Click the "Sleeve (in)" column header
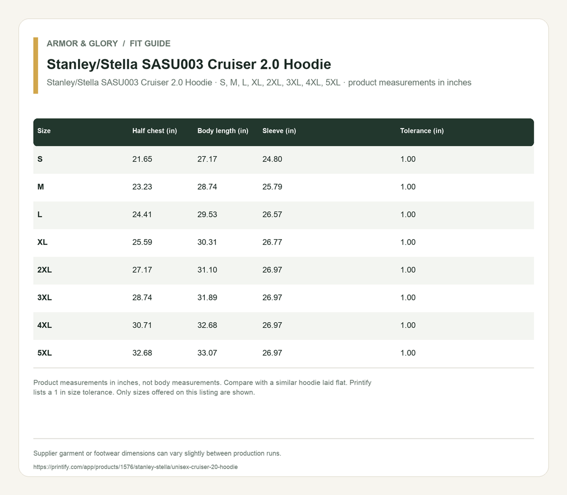The image size is (567, 495). (x=279, y=131)
